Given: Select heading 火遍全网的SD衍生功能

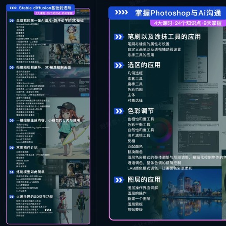Looking at the screenshot, I should (x=35, y=196).
